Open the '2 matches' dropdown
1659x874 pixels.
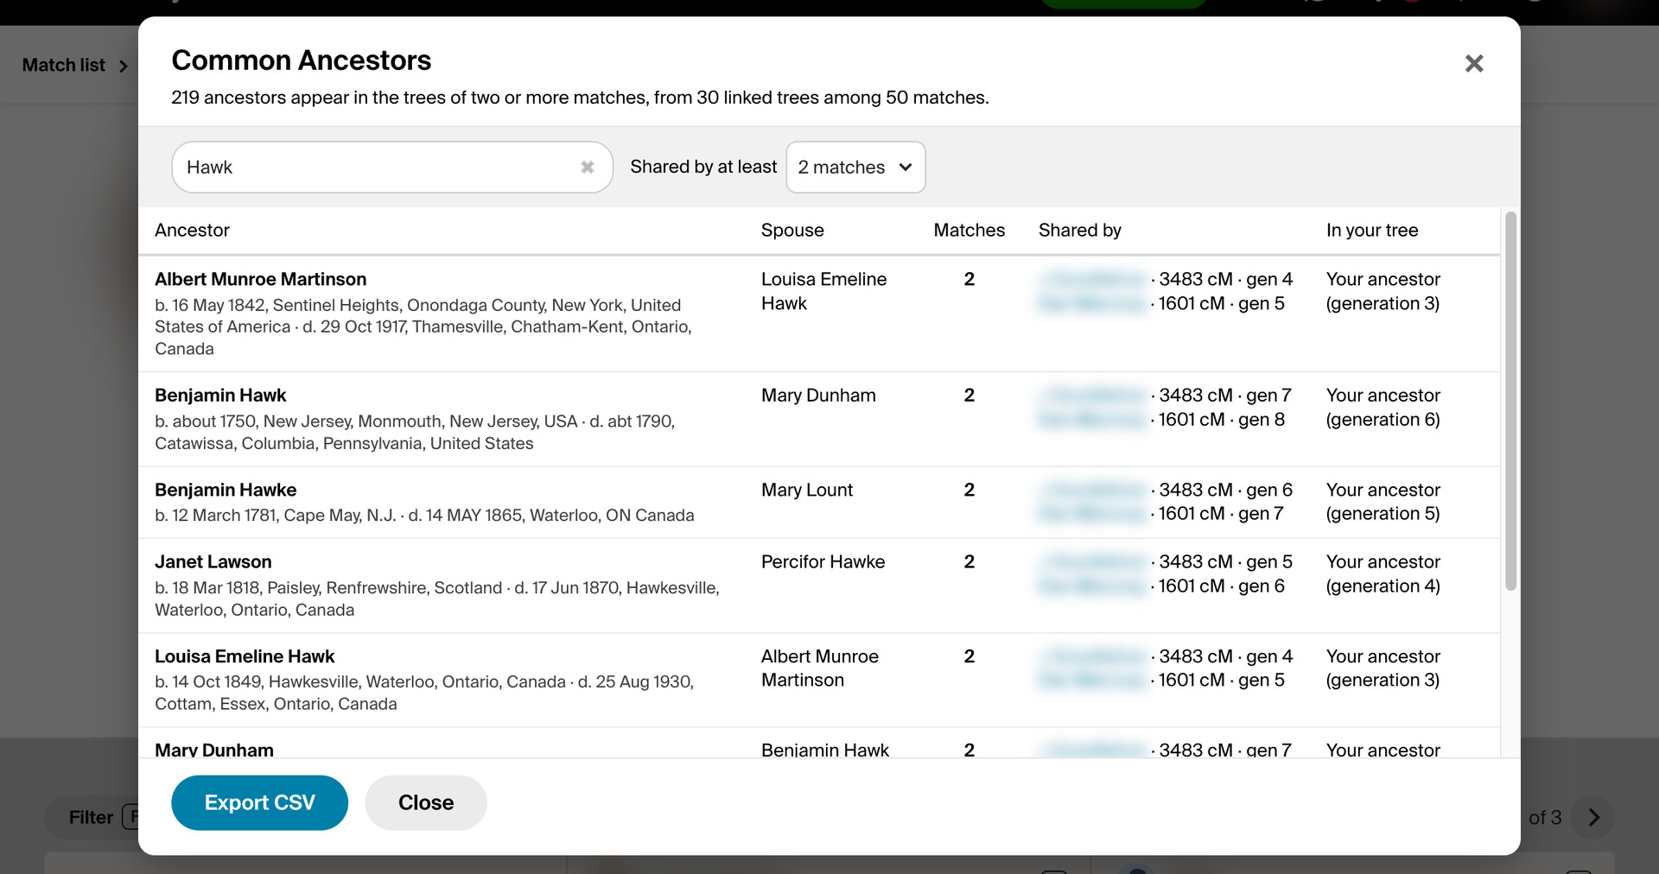coord(855,168)
